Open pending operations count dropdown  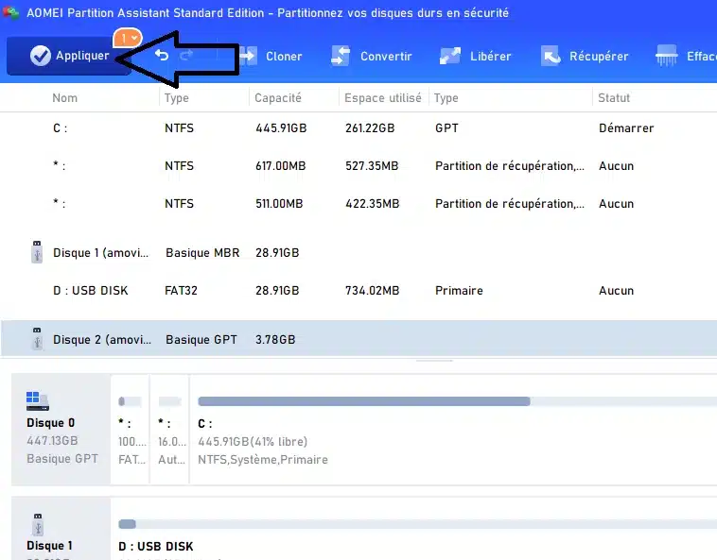click(x=128, y=39)
